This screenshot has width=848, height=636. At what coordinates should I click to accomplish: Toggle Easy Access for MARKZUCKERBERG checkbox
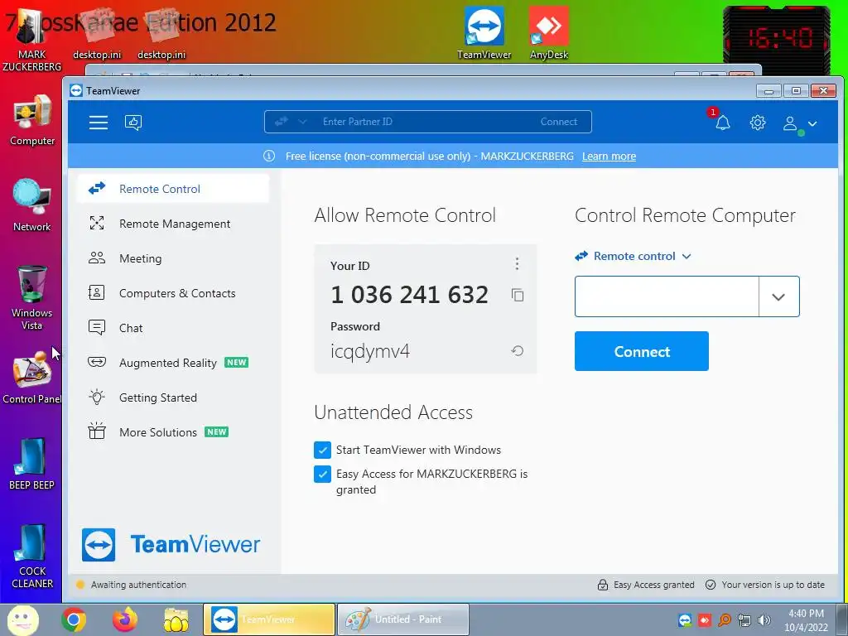[322, 474]
